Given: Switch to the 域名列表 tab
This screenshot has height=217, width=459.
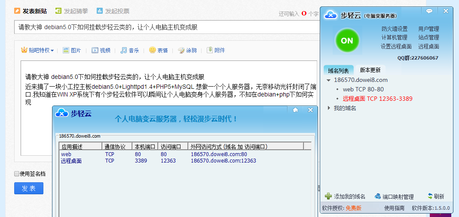Looking at the screenshot, I should [x=338, y=71].
